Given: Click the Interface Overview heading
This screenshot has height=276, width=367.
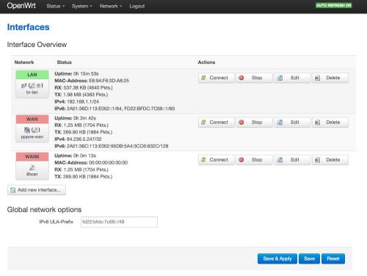Looking at the screenshot, I should point(37,45).
